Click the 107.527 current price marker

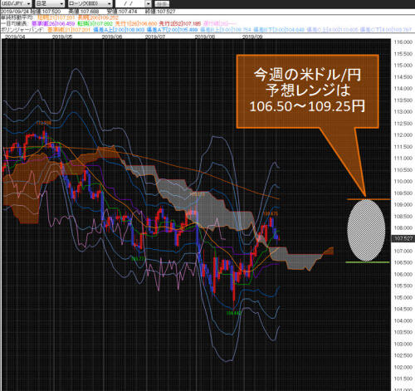click(x=403, y=238)
